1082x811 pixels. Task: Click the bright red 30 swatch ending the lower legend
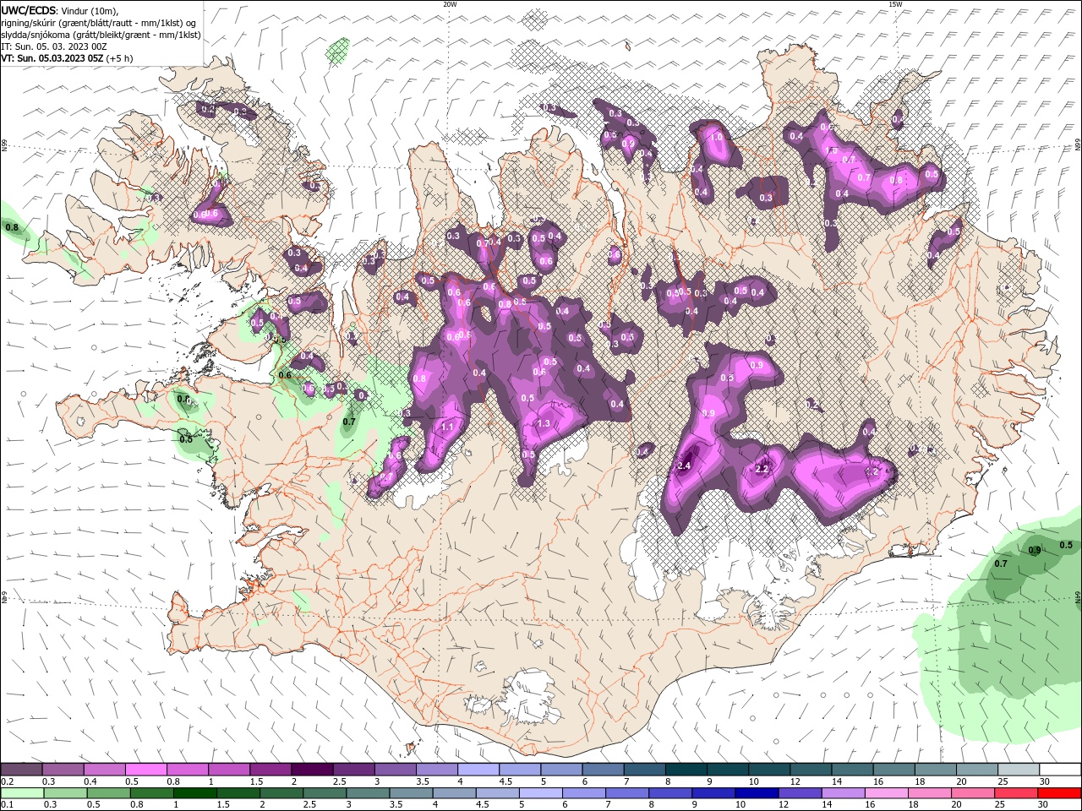(x=1060, y=793)
